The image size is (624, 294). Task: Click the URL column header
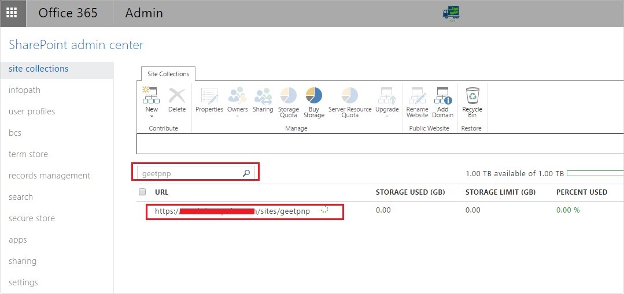tap(161, 192)
